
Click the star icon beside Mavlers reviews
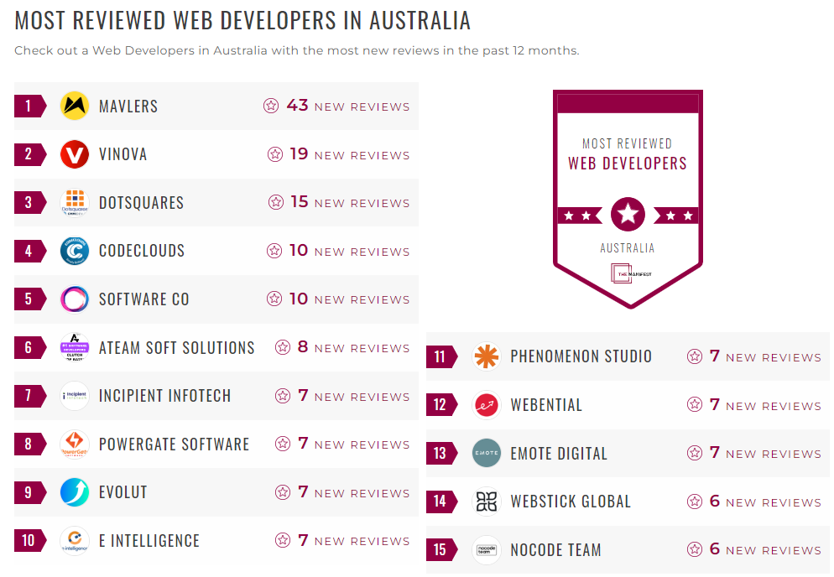(x=270, y=106)
